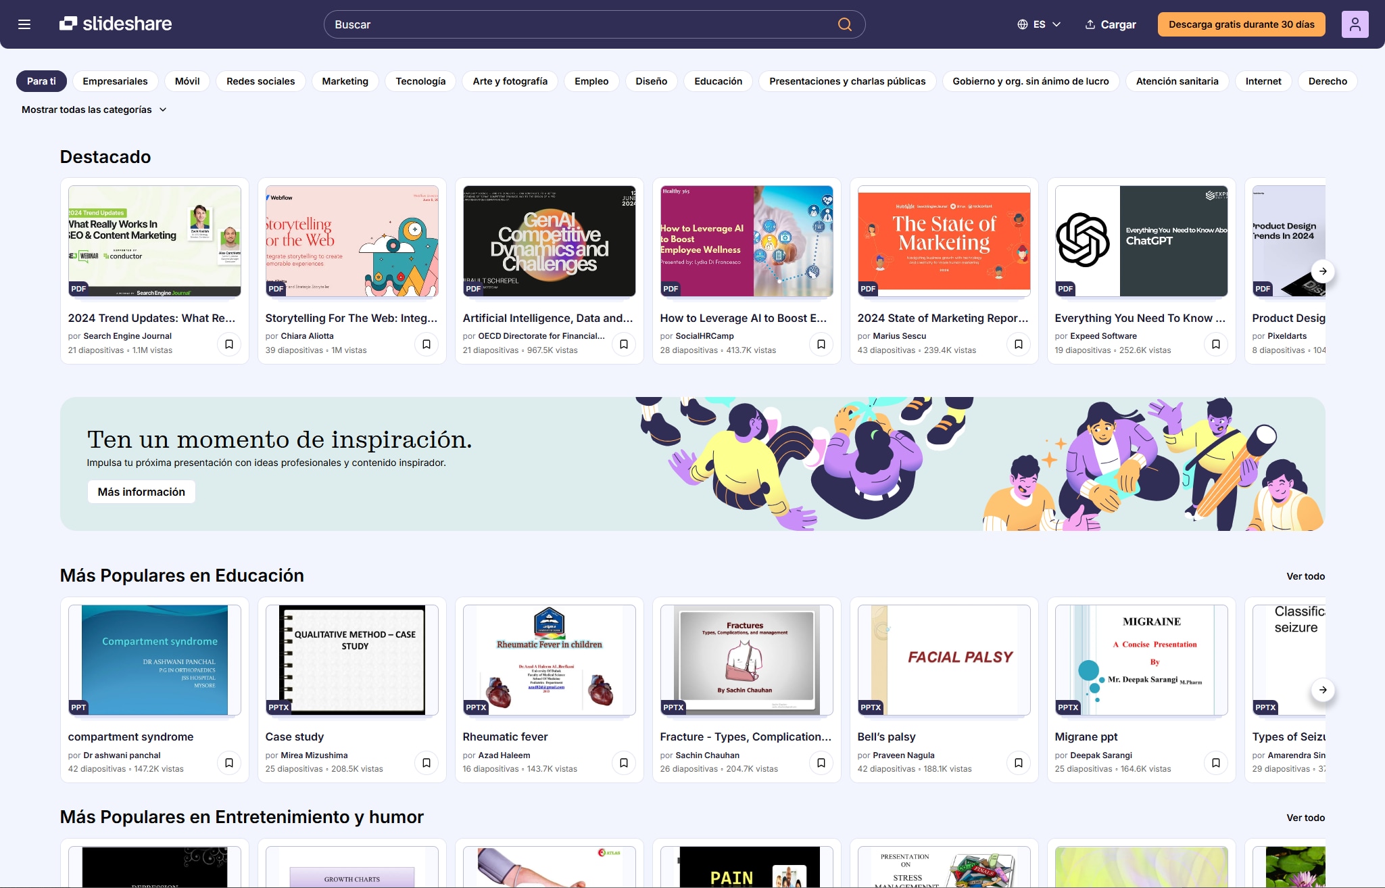Open the hamburger navigation menu
This screenshot has height=888, width=1385.
click(24, 24)
